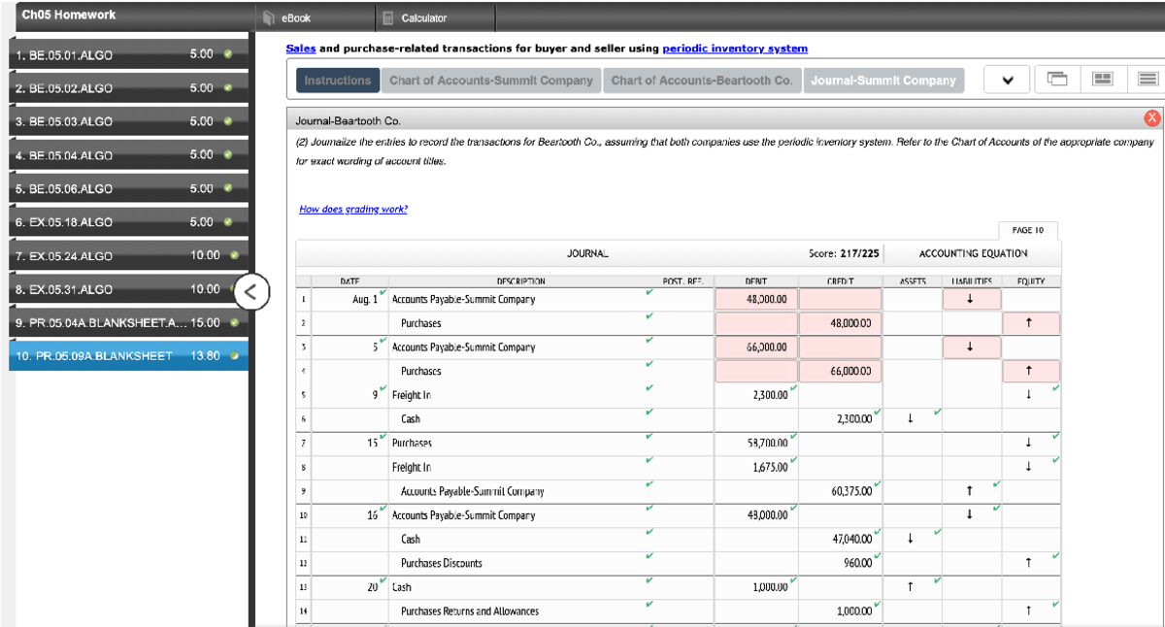Show the Journal-Summit Company tab
This screenshot has width=1165, height=627.
(x=883, y=81)
